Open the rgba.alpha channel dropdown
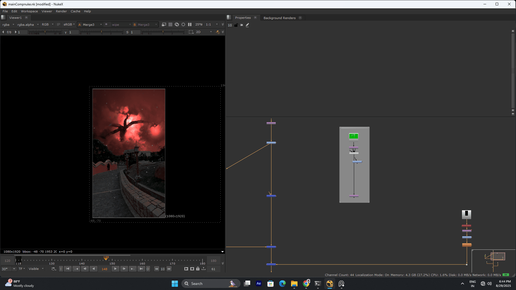516x290 pixels. (28, 24)
